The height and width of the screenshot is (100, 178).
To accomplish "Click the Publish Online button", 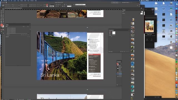I will click(115, 2).
